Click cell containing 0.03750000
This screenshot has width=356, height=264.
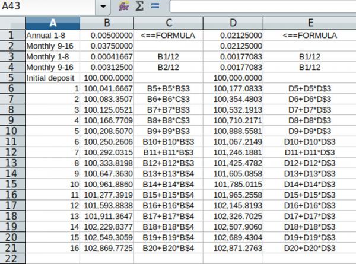tap(107, 46)
